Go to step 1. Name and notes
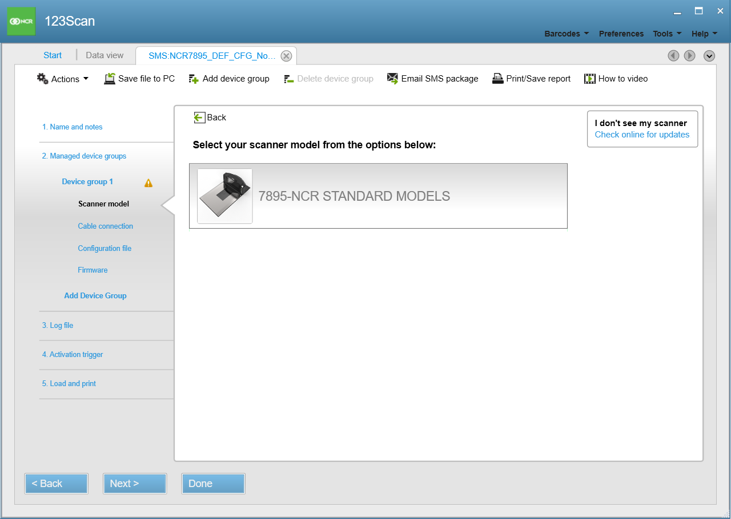Screen dimensions: 731x519 tap(73, 127)
